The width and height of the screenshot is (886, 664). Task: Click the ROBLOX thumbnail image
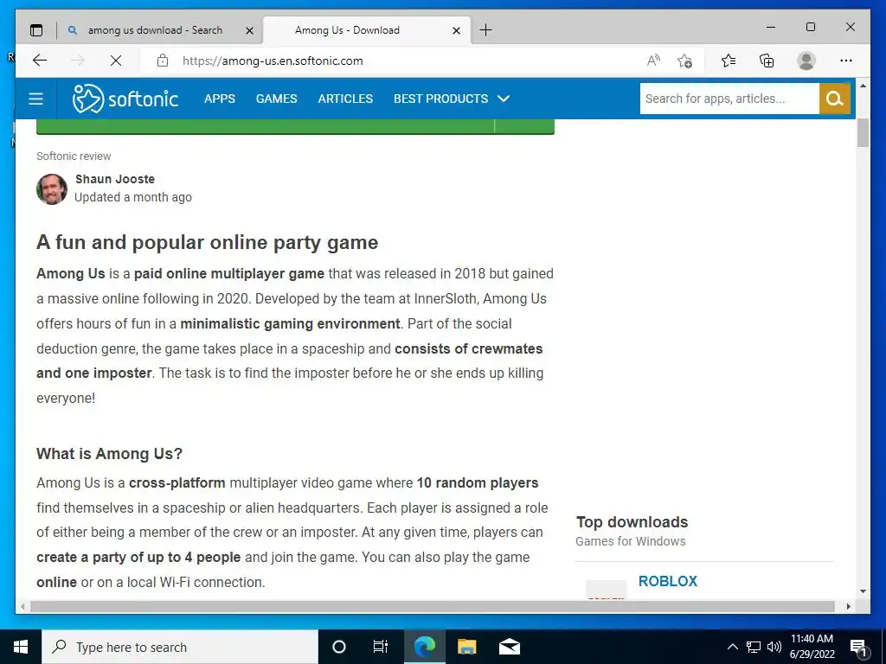(606, 590)
